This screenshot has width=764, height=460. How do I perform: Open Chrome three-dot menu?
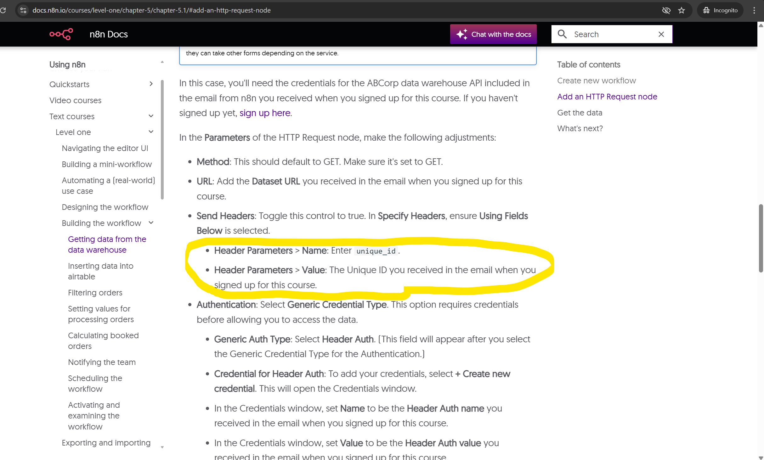pyautogui.click(x=754, y=10)
